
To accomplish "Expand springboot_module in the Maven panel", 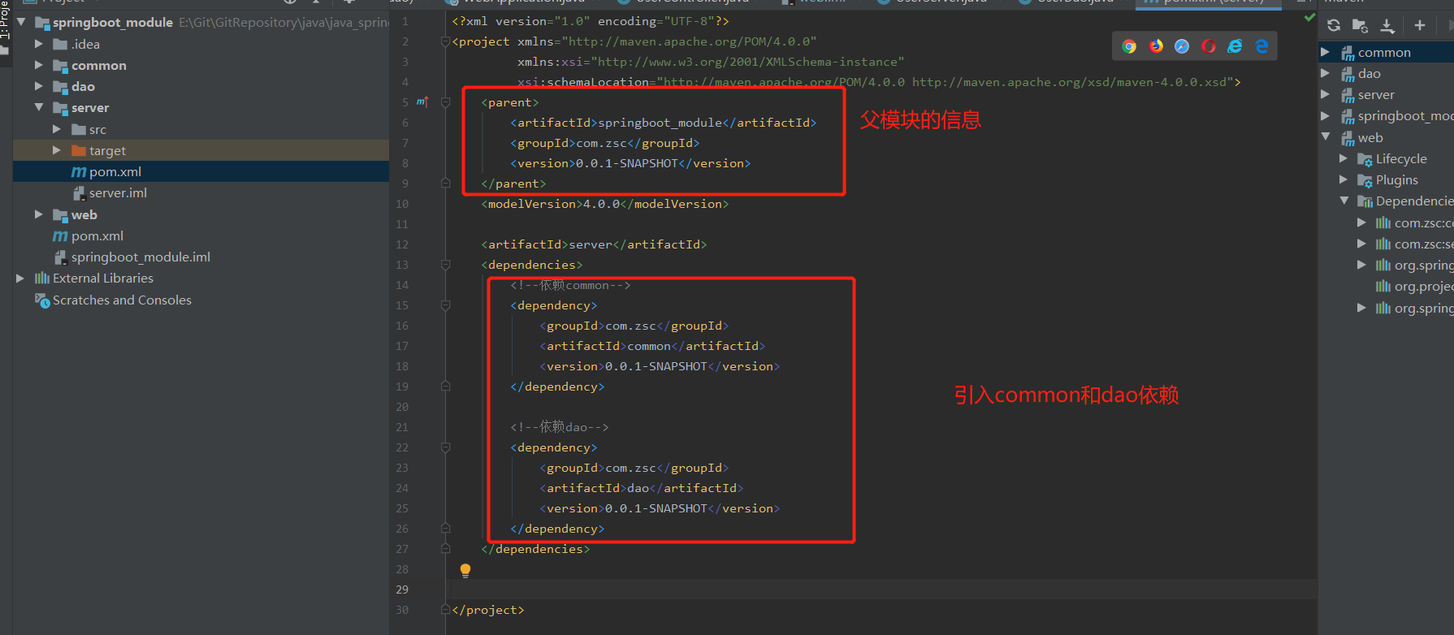I will (1326, 115).
